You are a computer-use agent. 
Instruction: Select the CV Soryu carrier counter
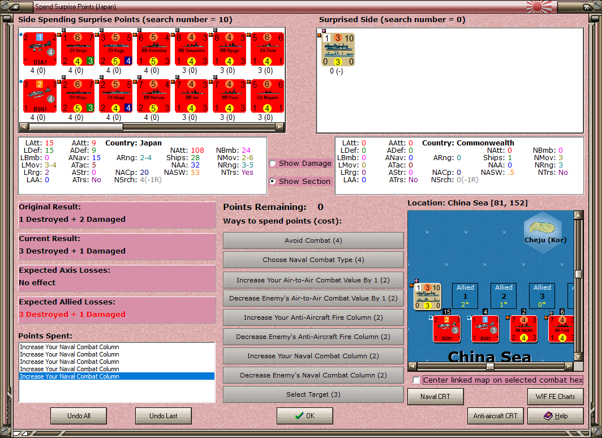point(78,49)
